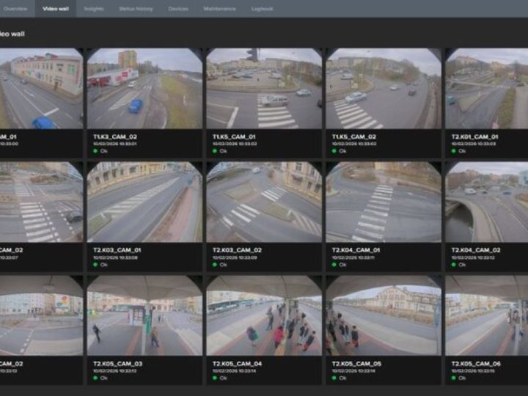Screen dimensions: 528x396
Task: Click the T2.K05_CAM_05 label
Action: click(x=356, y=364)
